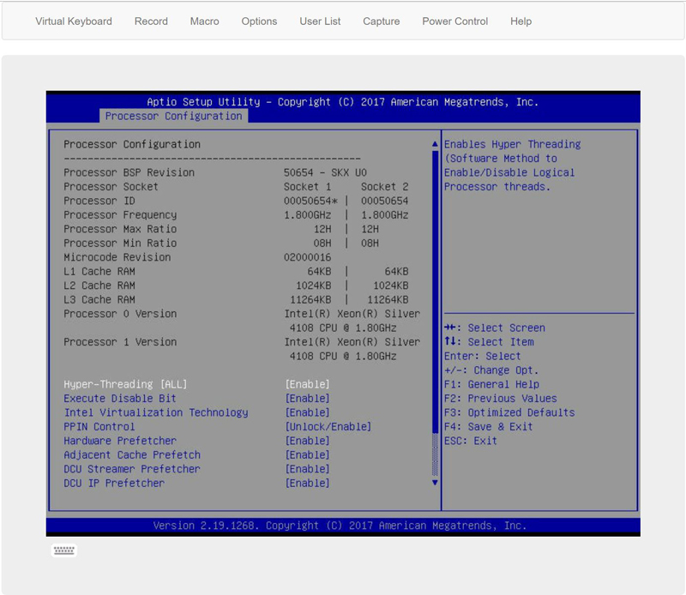The image size is (686, 595).
Task: Open the Power Control menu
Action: click(x=454, y=21)
